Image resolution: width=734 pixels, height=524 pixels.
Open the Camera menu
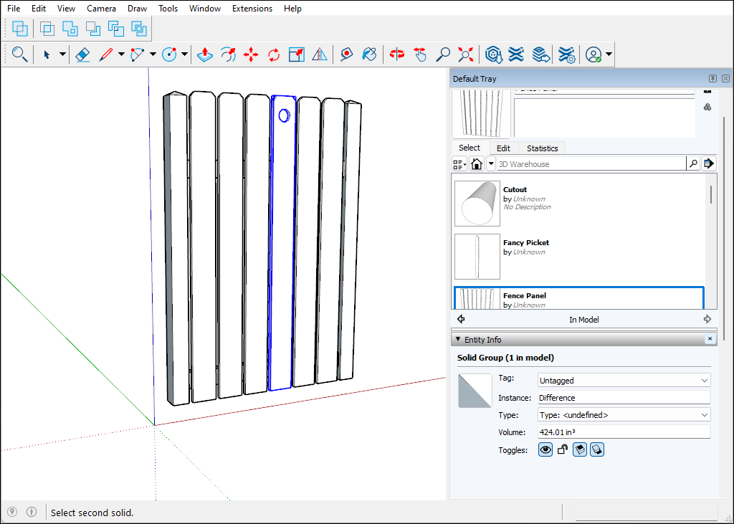point(101,8)
